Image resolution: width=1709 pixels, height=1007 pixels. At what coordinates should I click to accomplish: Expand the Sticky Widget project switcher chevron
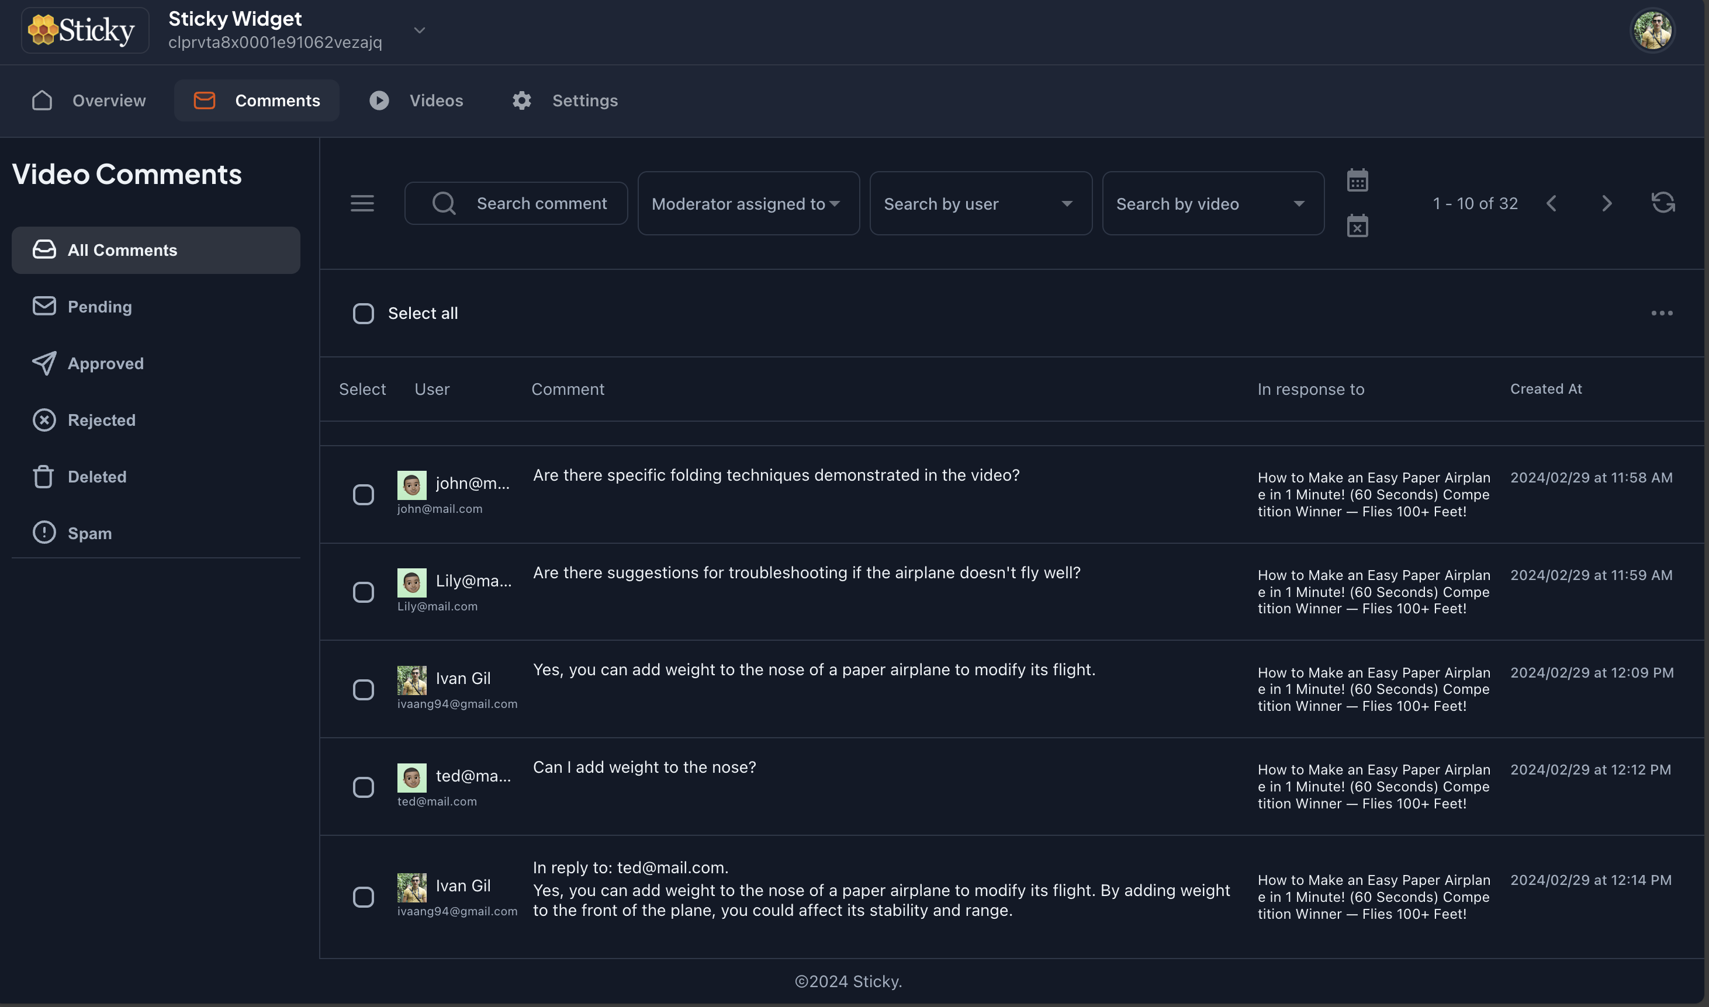pos(420,30)
